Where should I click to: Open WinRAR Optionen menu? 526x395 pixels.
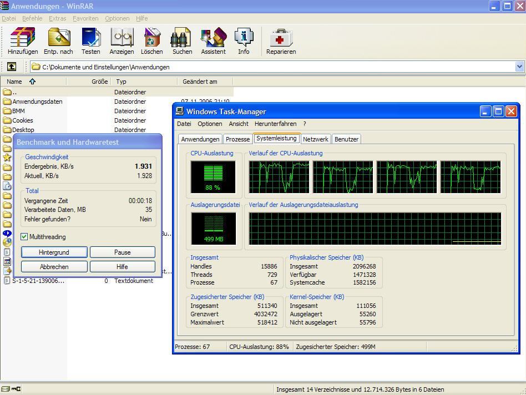117,18
